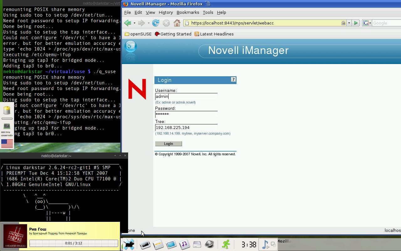Open the Google search engine selector dropdown
The height and width of the screenshot is (251, 401).
[370, 23]
